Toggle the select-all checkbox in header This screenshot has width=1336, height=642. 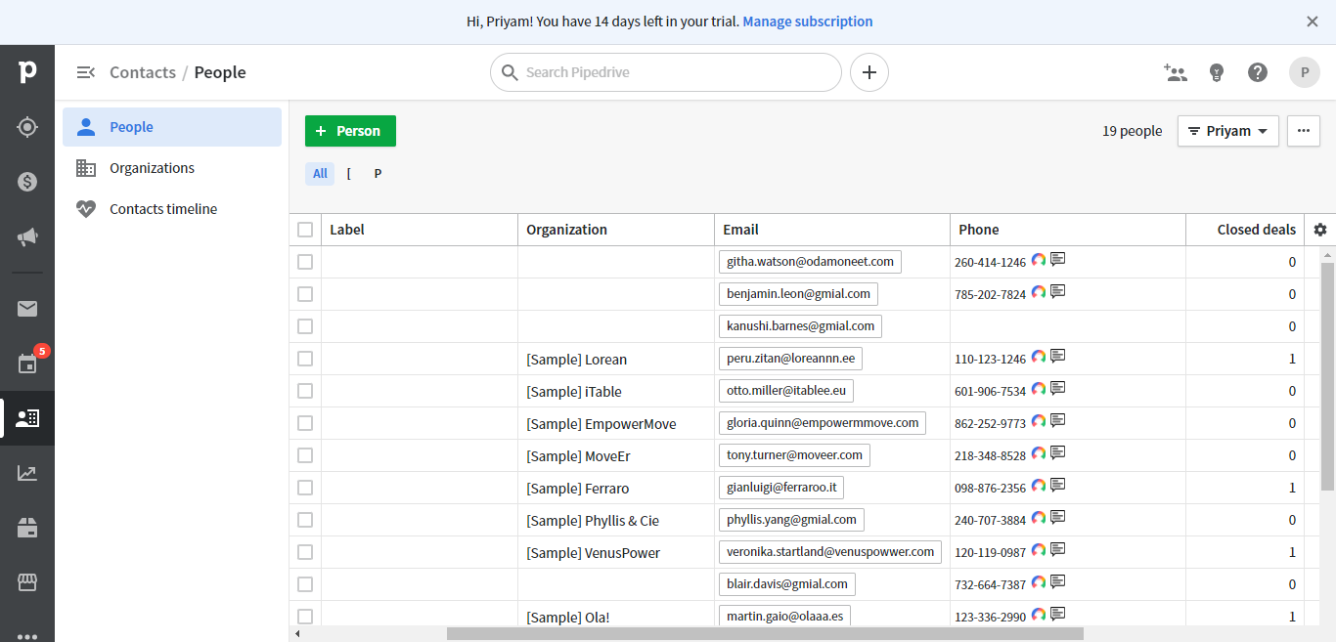click(305, 230)
